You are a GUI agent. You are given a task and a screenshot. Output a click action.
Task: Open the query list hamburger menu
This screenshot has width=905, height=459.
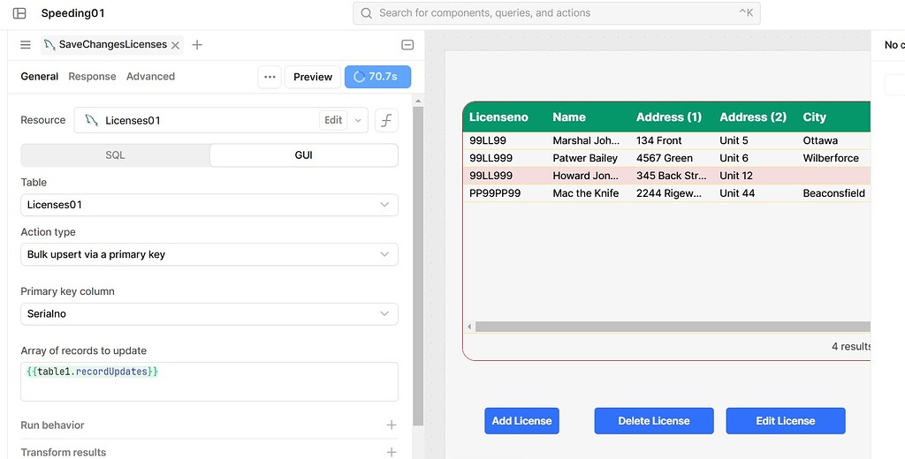[26, 44]
